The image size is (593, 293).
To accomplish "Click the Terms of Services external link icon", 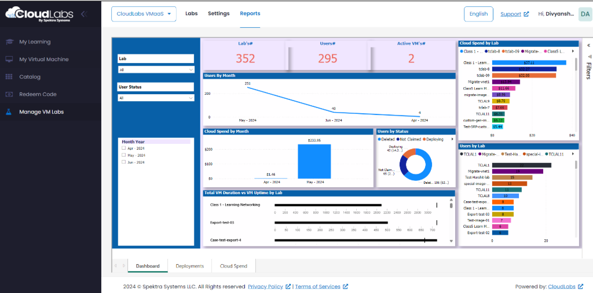I will click(345, 287).
